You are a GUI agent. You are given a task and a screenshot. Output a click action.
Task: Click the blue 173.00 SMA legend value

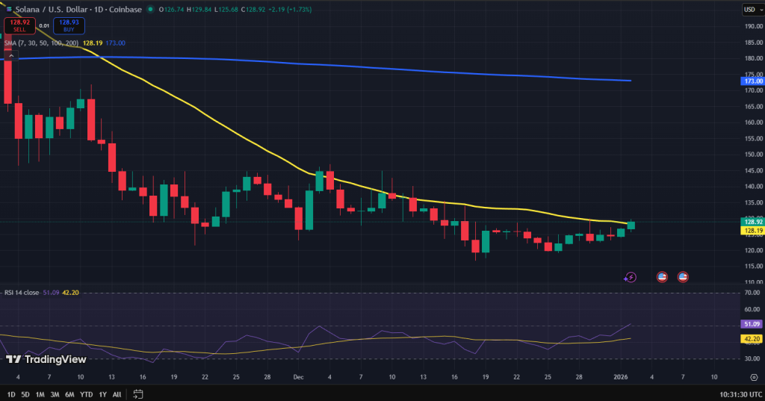116,43
